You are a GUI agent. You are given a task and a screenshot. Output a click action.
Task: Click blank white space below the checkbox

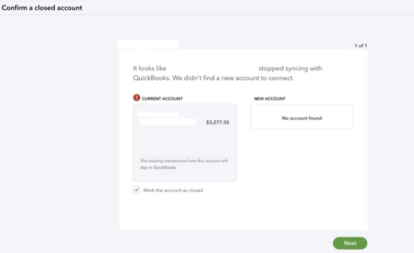(x=243, y=213)
